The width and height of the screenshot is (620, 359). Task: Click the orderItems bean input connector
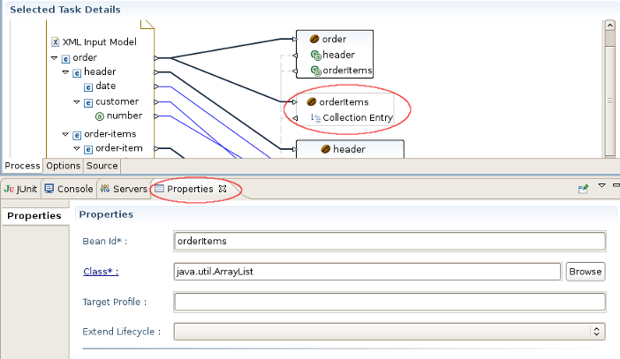pos(295,102)
